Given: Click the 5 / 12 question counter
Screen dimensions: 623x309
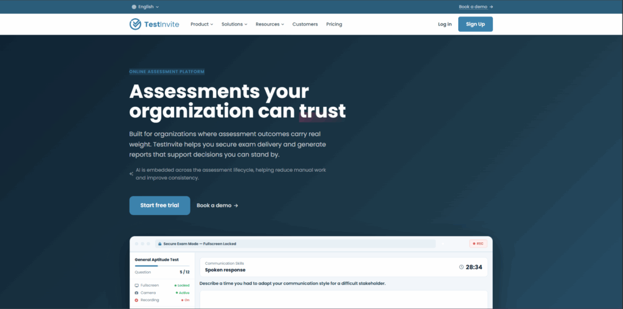Looking at the screenshot, I should click(184, 273).
